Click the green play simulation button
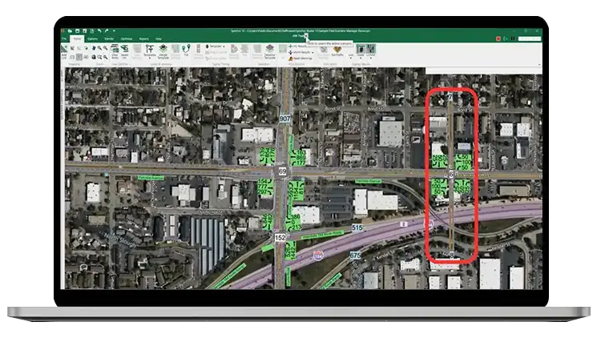601x338 pixels. coord(506,38)
